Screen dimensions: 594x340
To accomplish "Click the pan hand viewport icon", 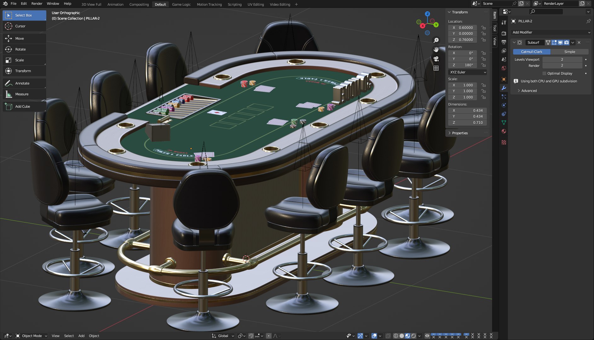I will click(436, 49).
